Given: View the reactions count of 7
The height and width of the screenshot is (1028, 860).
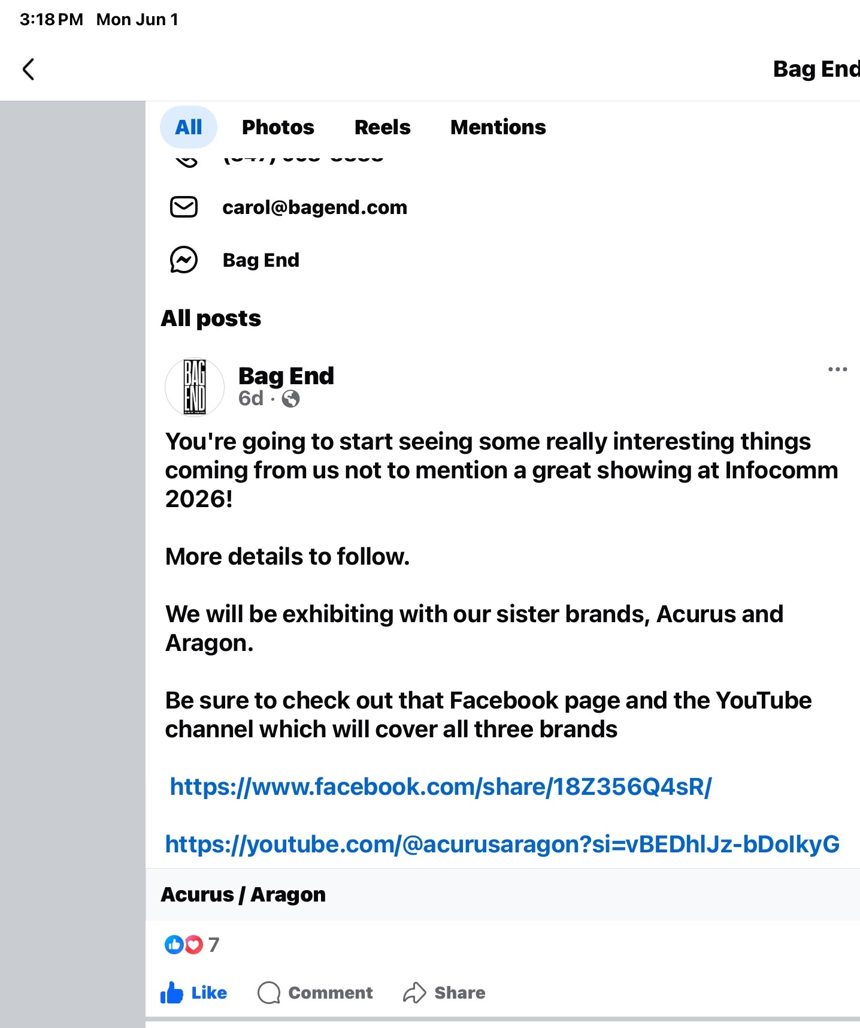Looking at the screenshot, I should 214,945.
